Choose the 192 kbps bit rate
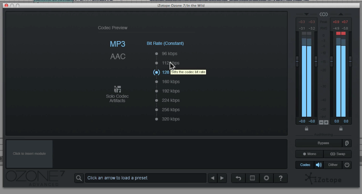 pos(170,91)
